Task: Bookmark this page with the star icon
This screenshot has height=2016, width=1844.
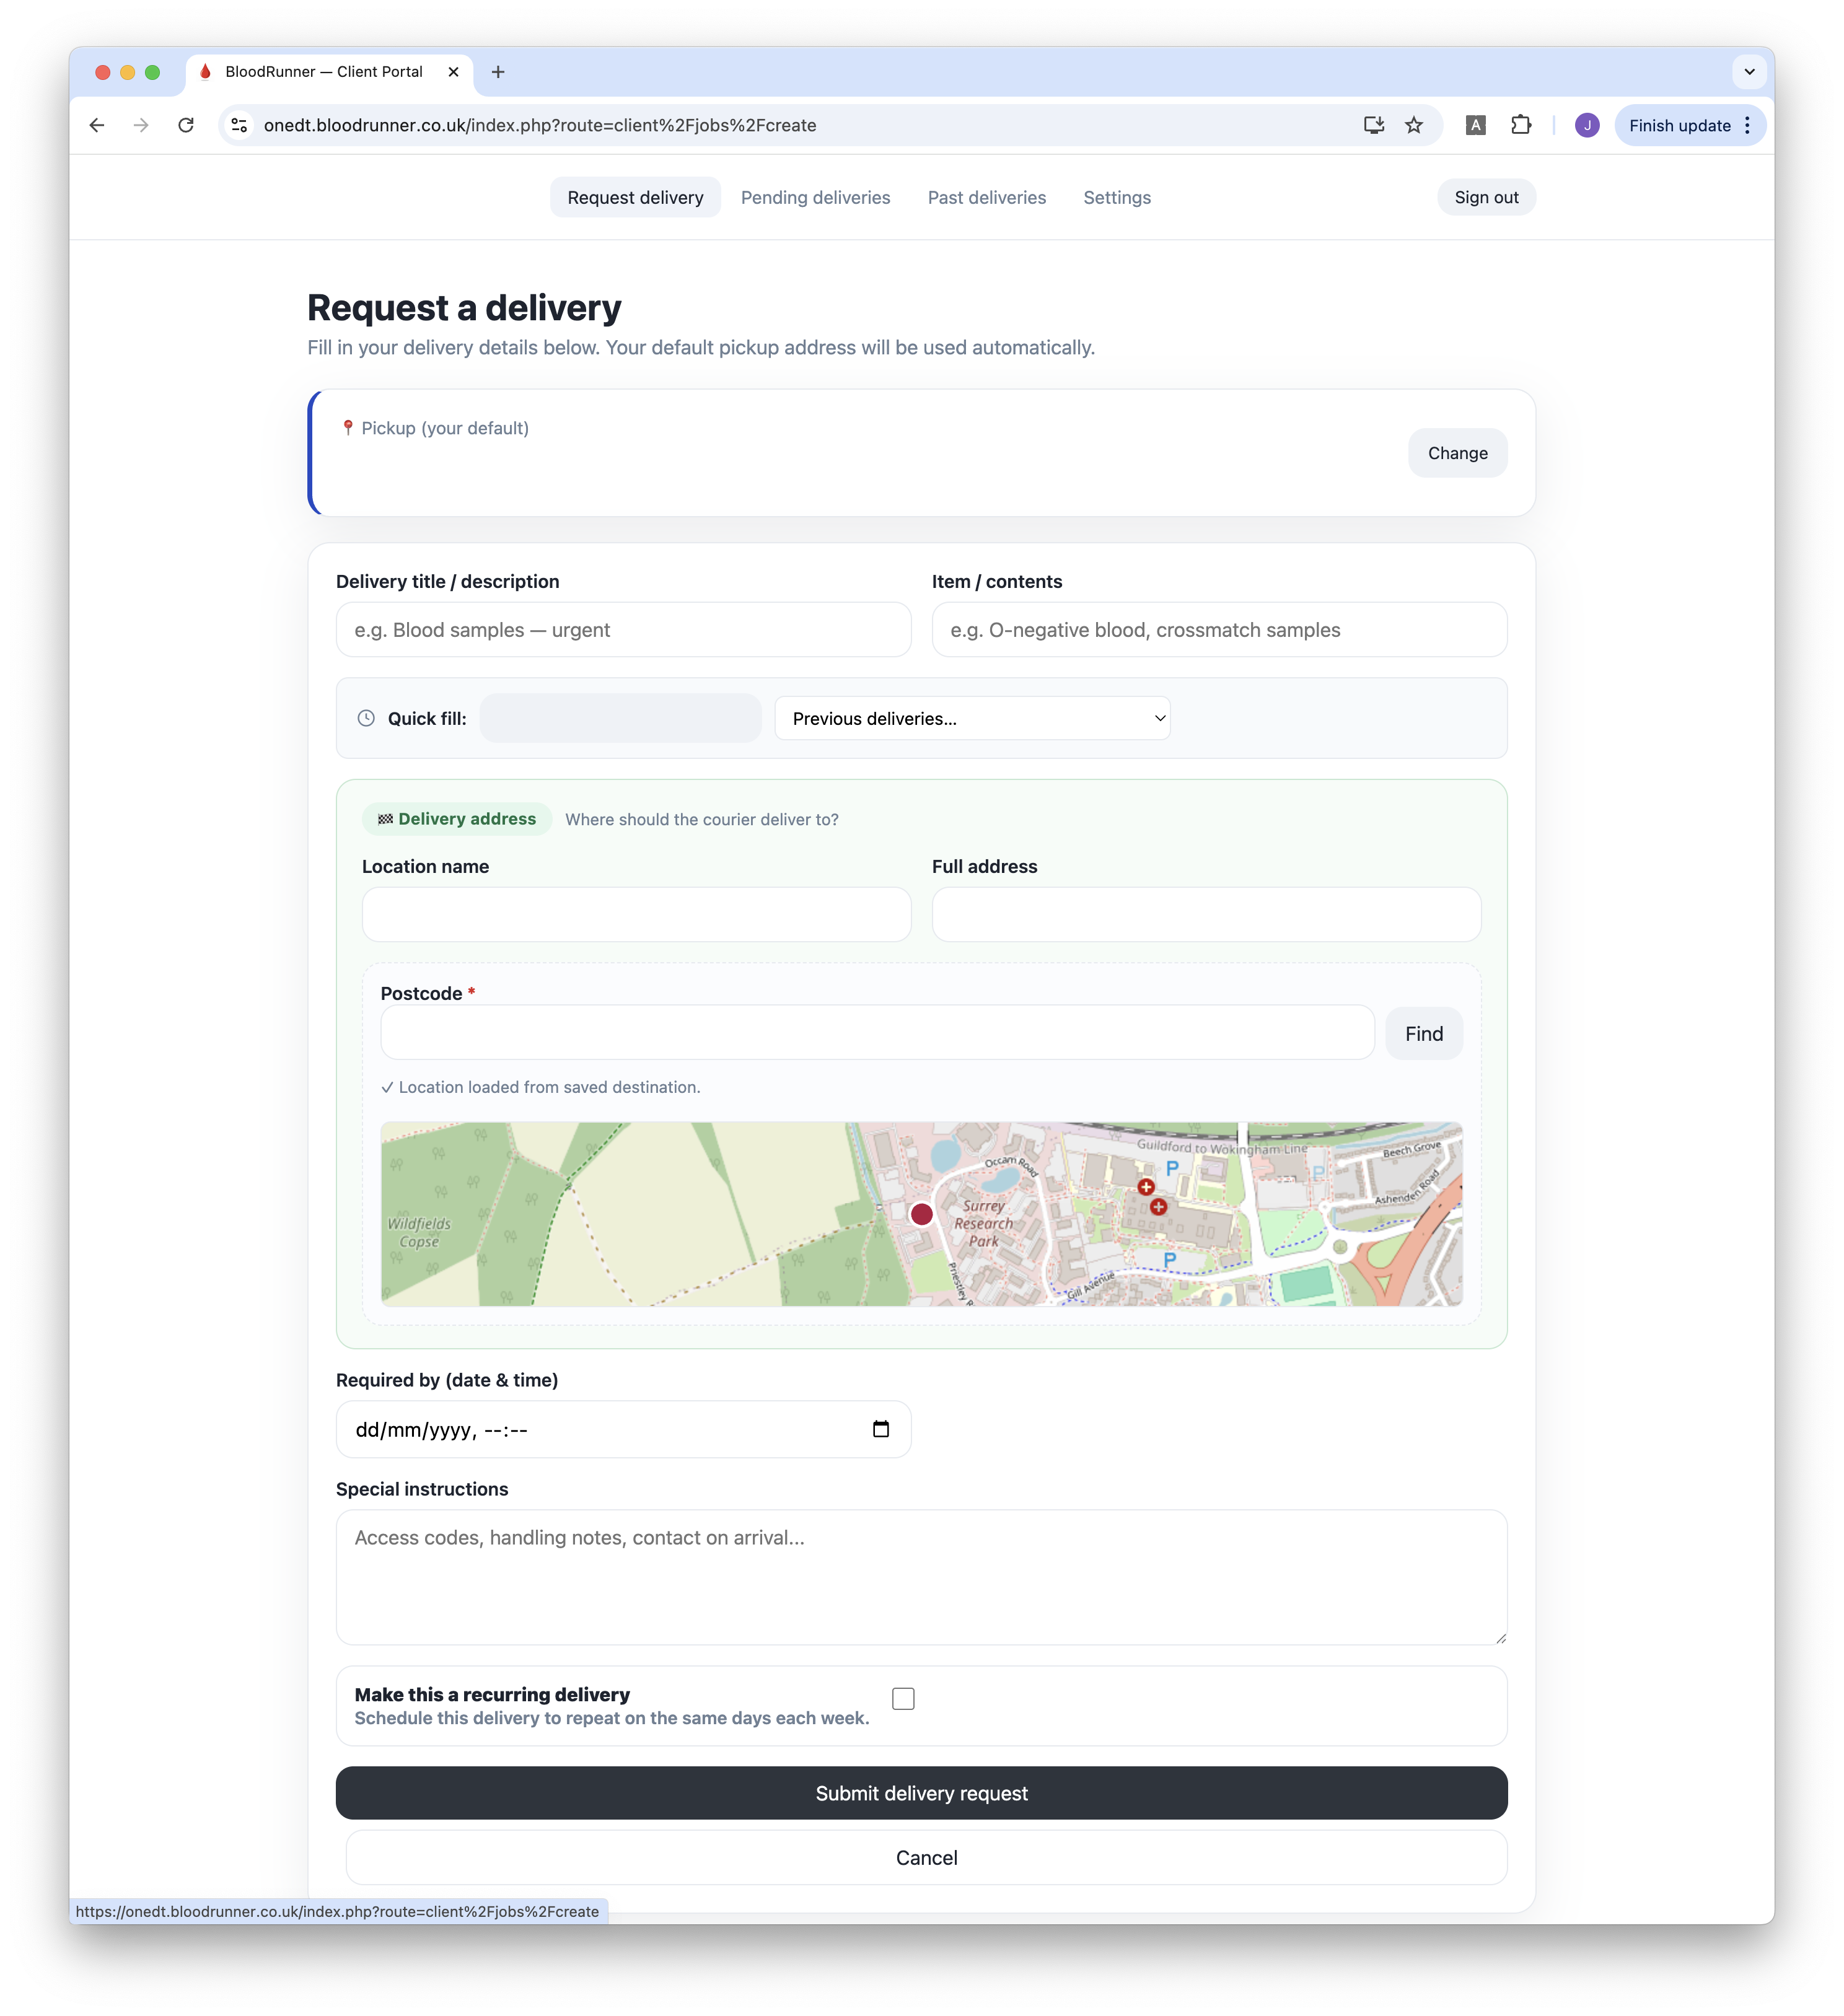Action: pos(1414,125)
